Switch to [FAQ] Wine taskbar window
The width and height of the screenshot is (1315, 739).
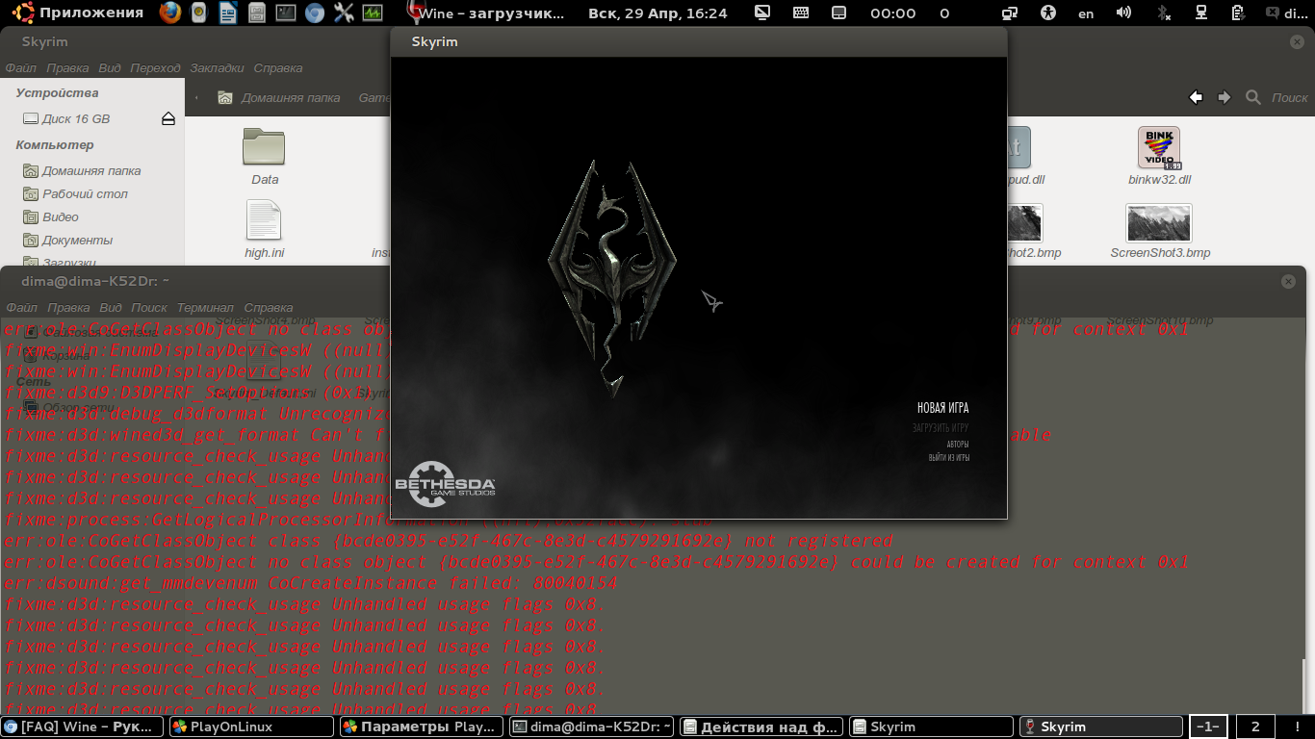point(83,727)
